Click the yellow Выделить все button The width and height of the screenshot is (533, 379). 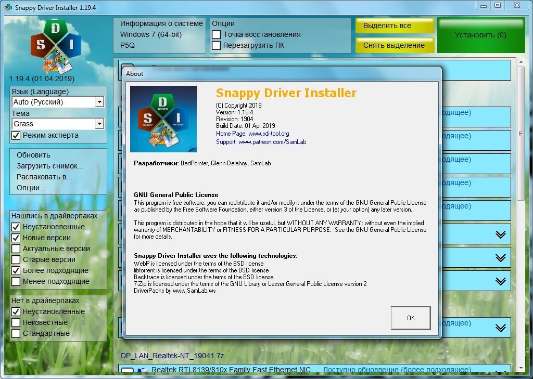pos(394,26)
